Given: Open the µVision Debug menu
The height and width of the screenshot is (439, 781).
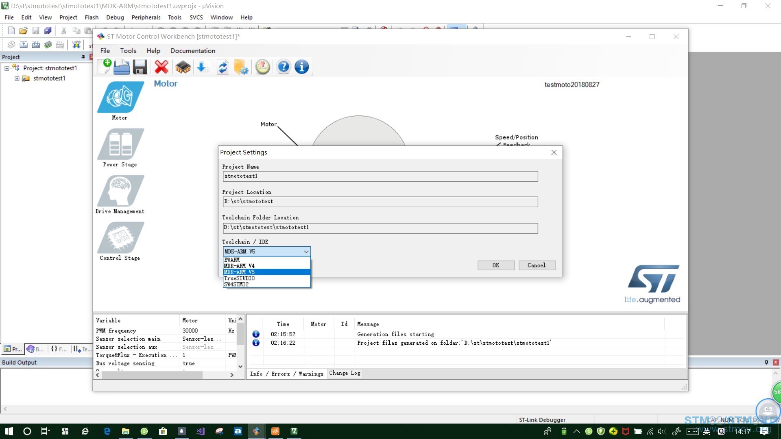Looking at the screenshot, I should (115, 17).
